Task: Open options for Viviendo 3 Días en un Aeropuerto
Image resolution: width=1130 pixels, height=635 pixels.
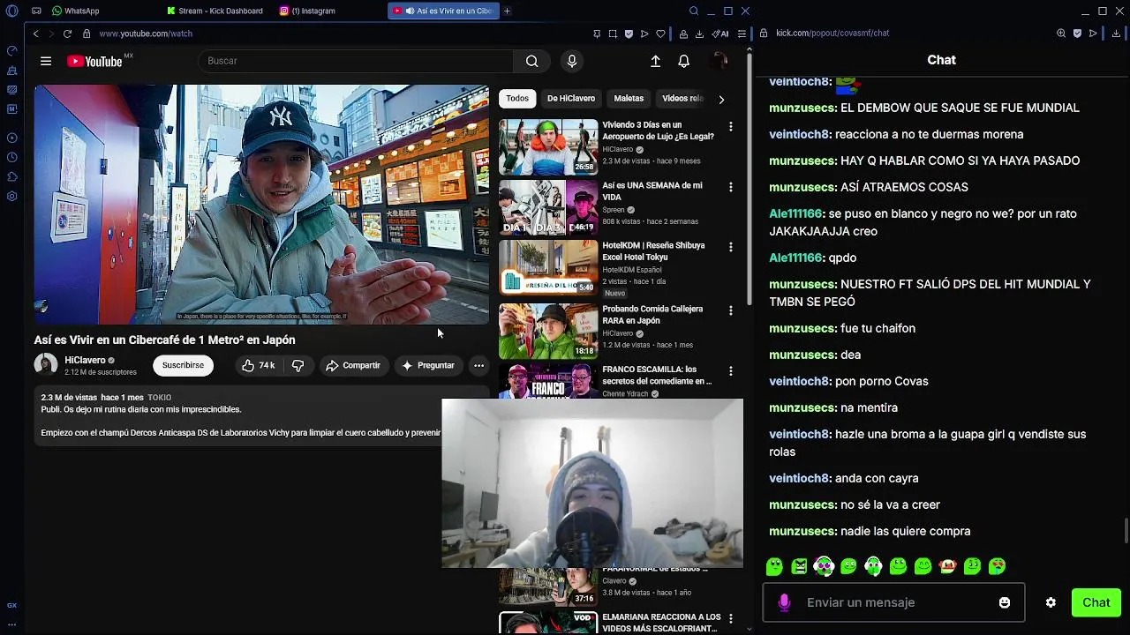Action: tap(730, 127)
